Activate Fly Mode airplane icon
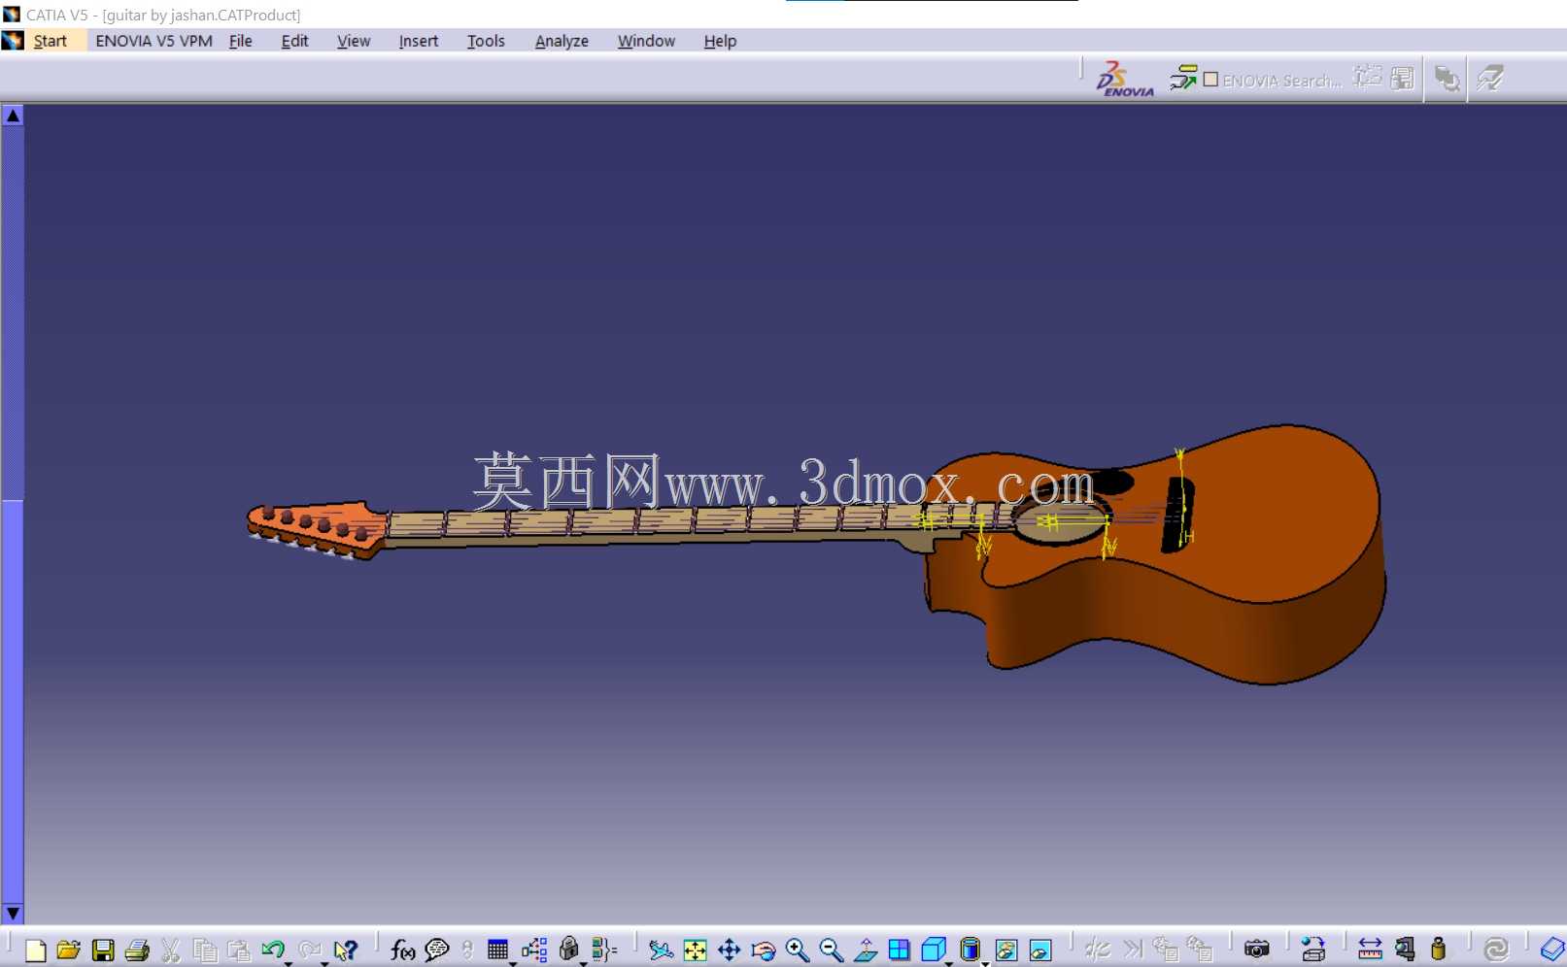The image size is (1567, 967). (x=662, y=950)
